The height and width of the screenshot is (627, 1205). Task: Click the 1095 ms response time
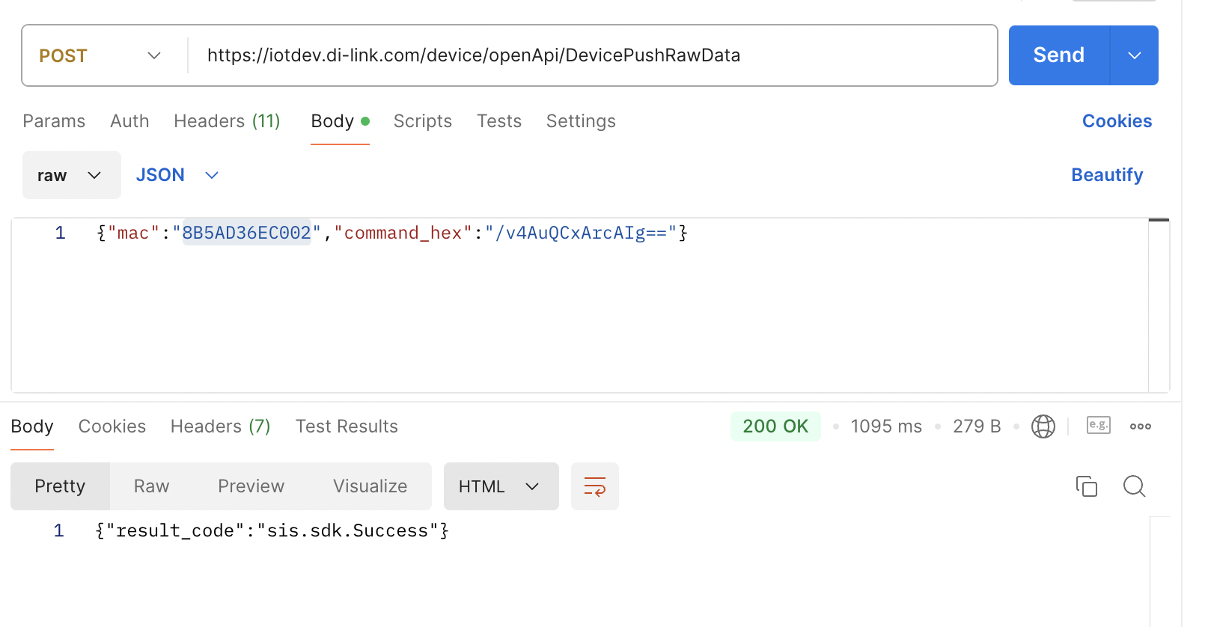886,426
